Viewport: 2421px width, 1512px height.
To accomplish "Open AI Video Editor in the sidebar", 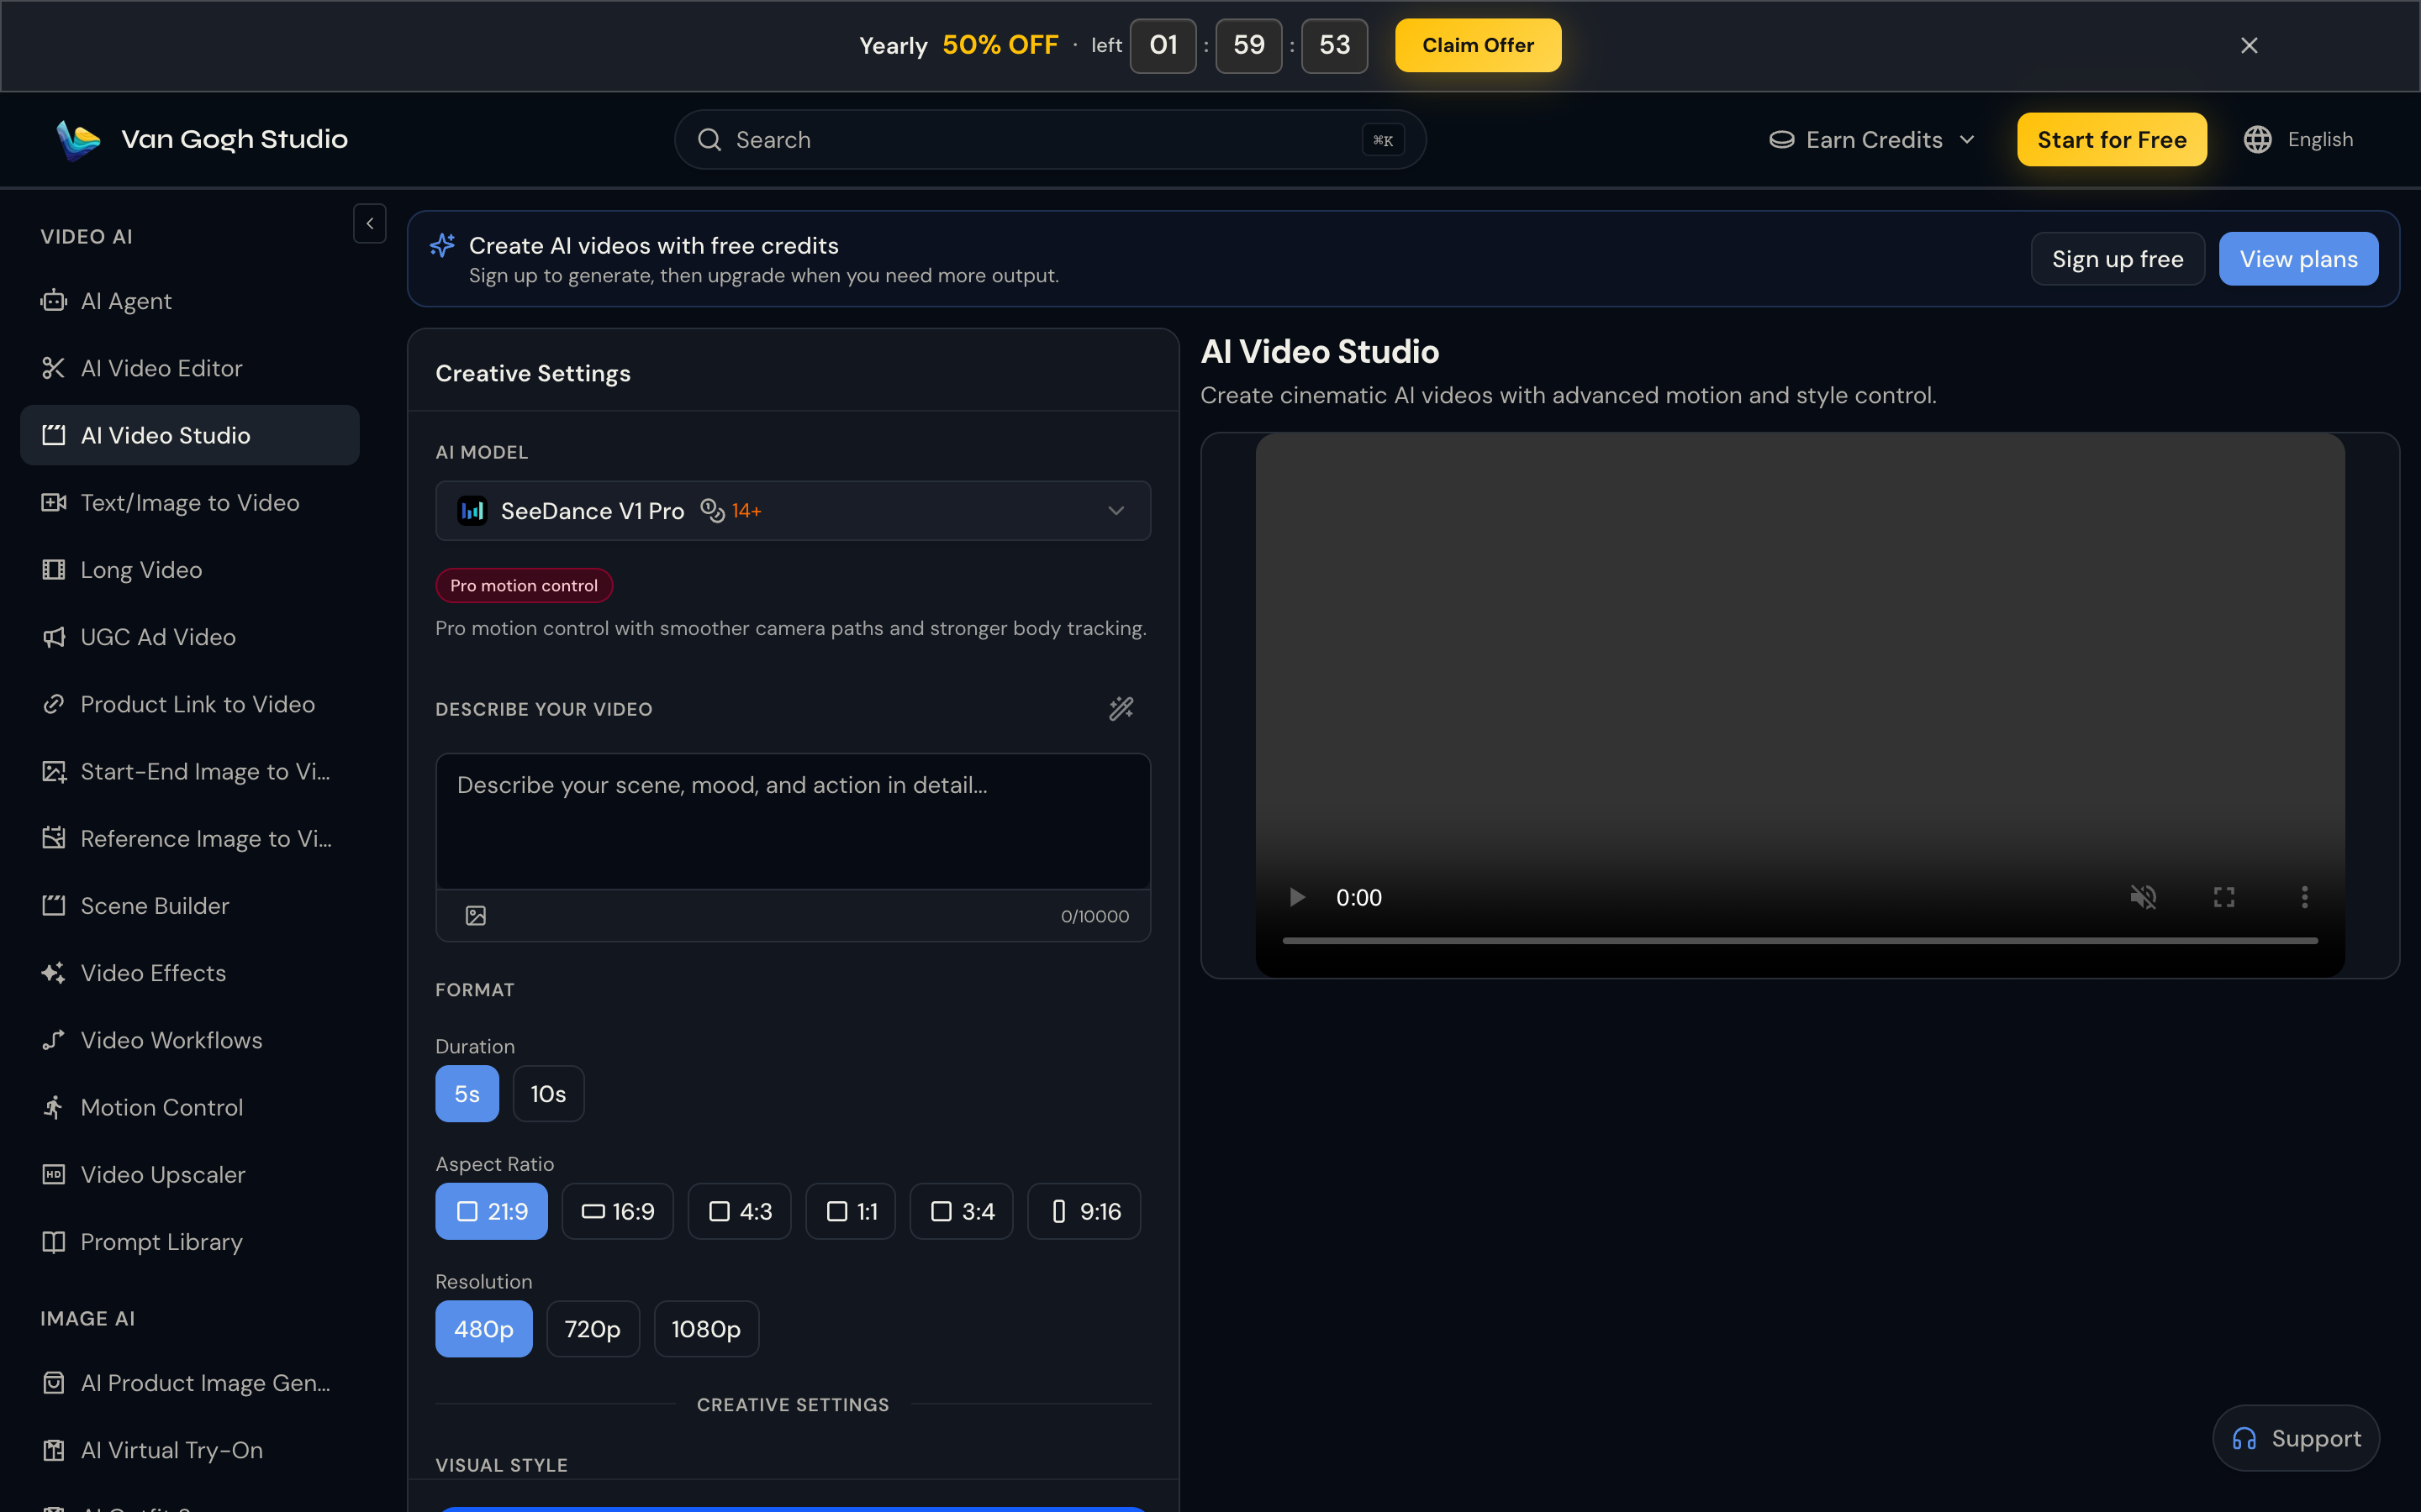I will point(190,368).
